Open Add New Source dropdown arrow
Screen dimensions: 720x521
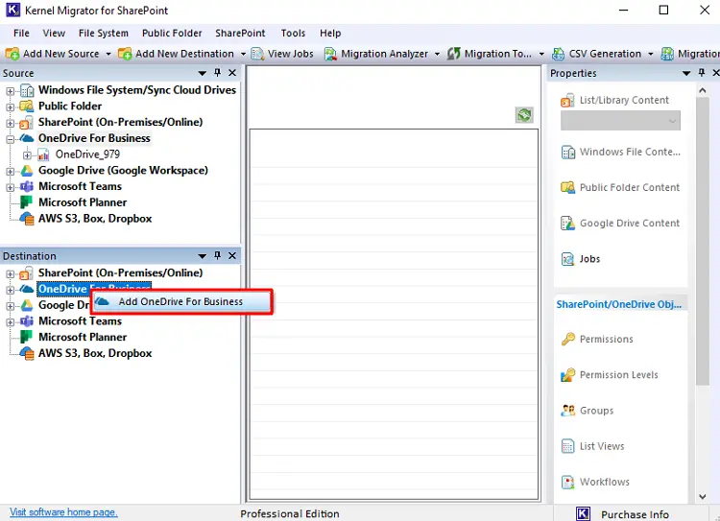point(108,54)
